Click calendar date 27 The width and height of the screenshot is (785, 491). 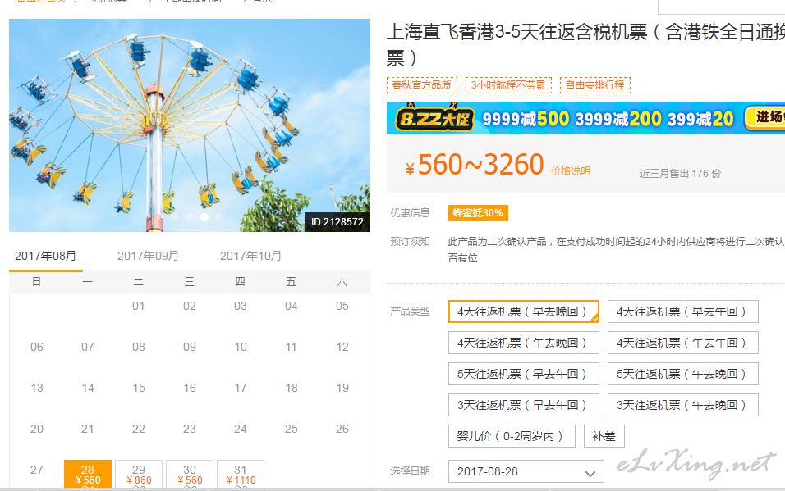click(x=37, y=470)
